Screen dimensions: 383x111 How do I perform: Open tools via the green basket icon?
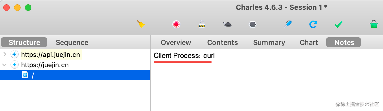(x=374, y=24)
